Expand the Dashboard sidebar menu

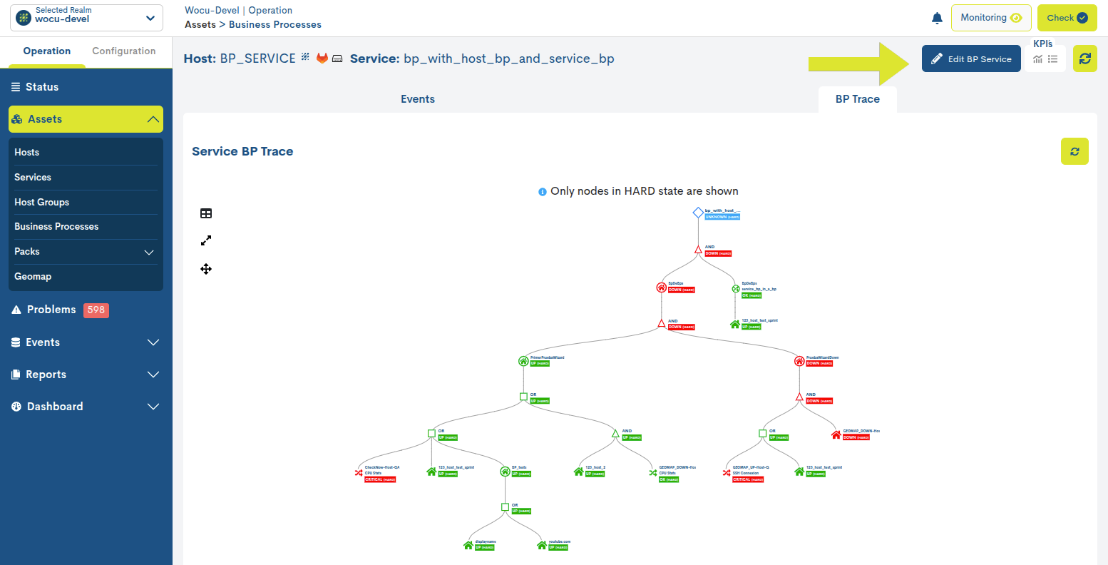pyautogui.click(x=86, y=407)
